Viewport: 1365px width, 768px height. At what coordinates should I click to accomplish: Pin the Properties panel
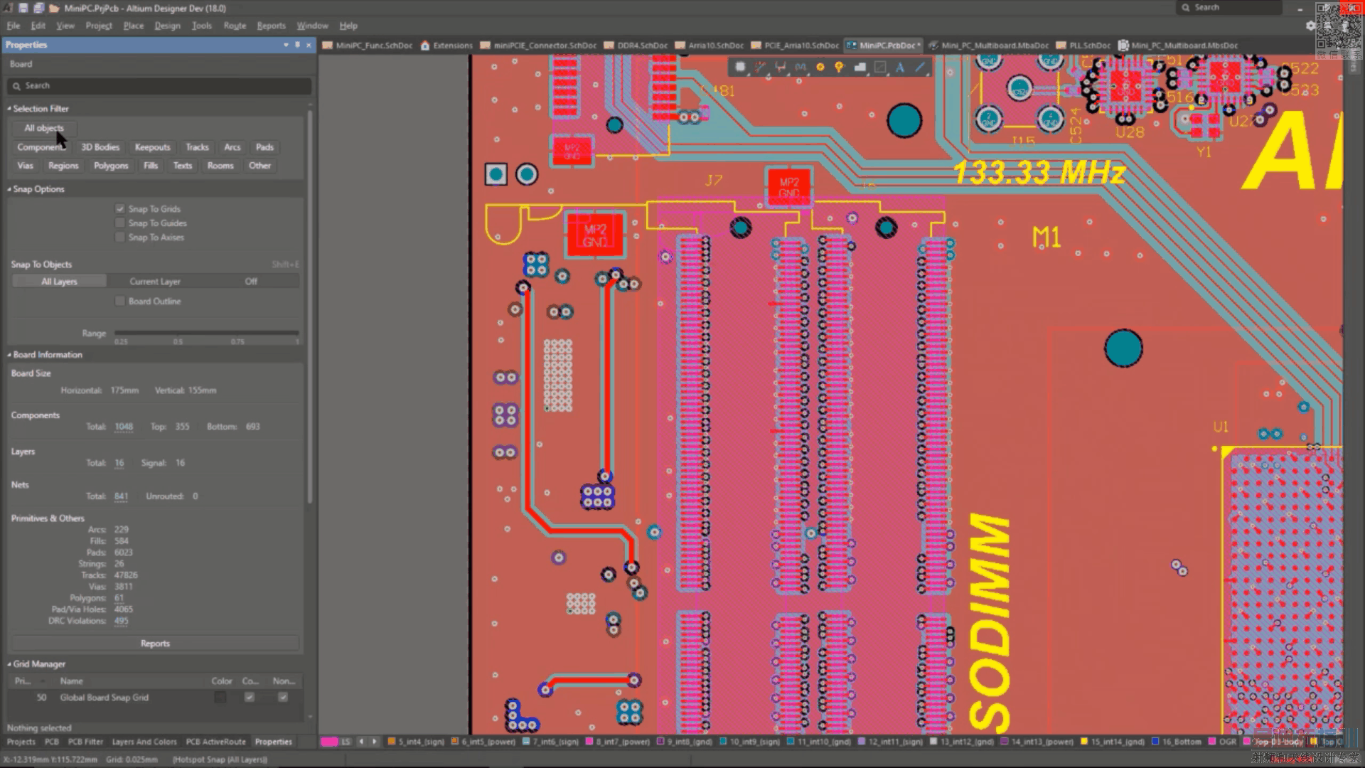(x=297, y=45)
